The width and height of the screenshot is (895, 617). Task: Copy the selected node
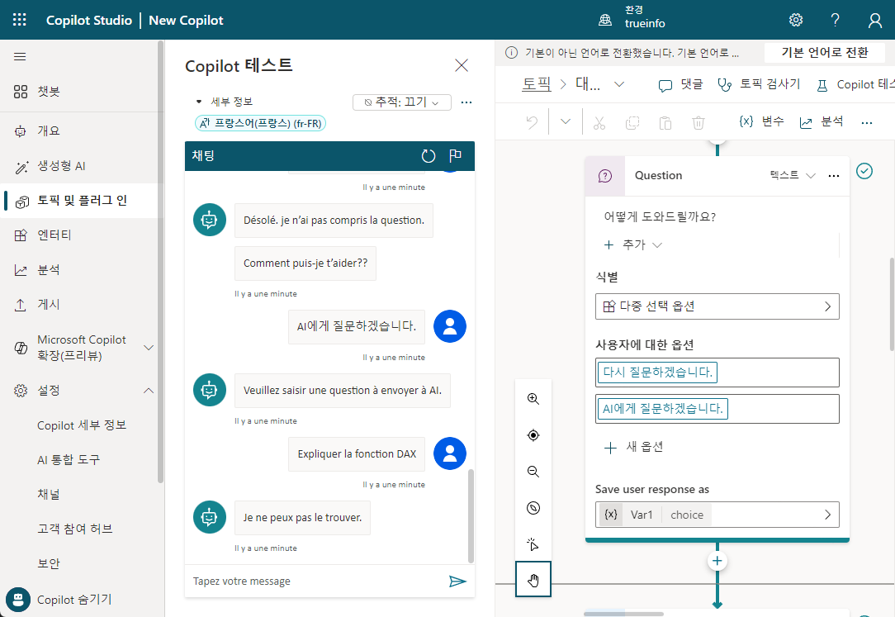pyautogui.click(x=632, y=122)
